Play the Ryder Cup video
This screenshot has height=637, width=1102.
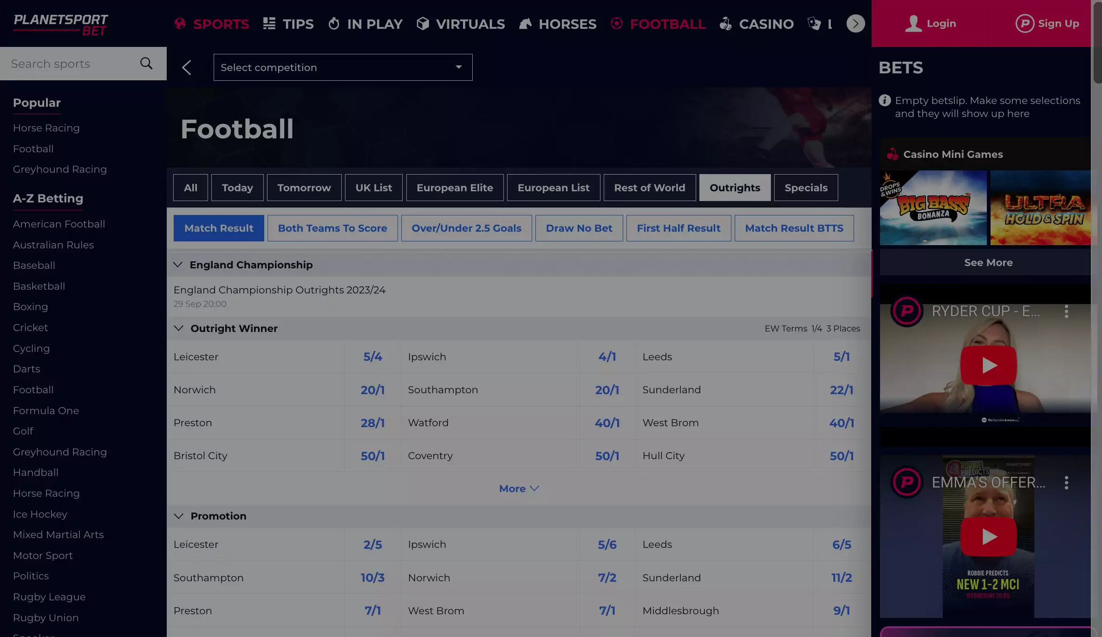pos(988,366)
